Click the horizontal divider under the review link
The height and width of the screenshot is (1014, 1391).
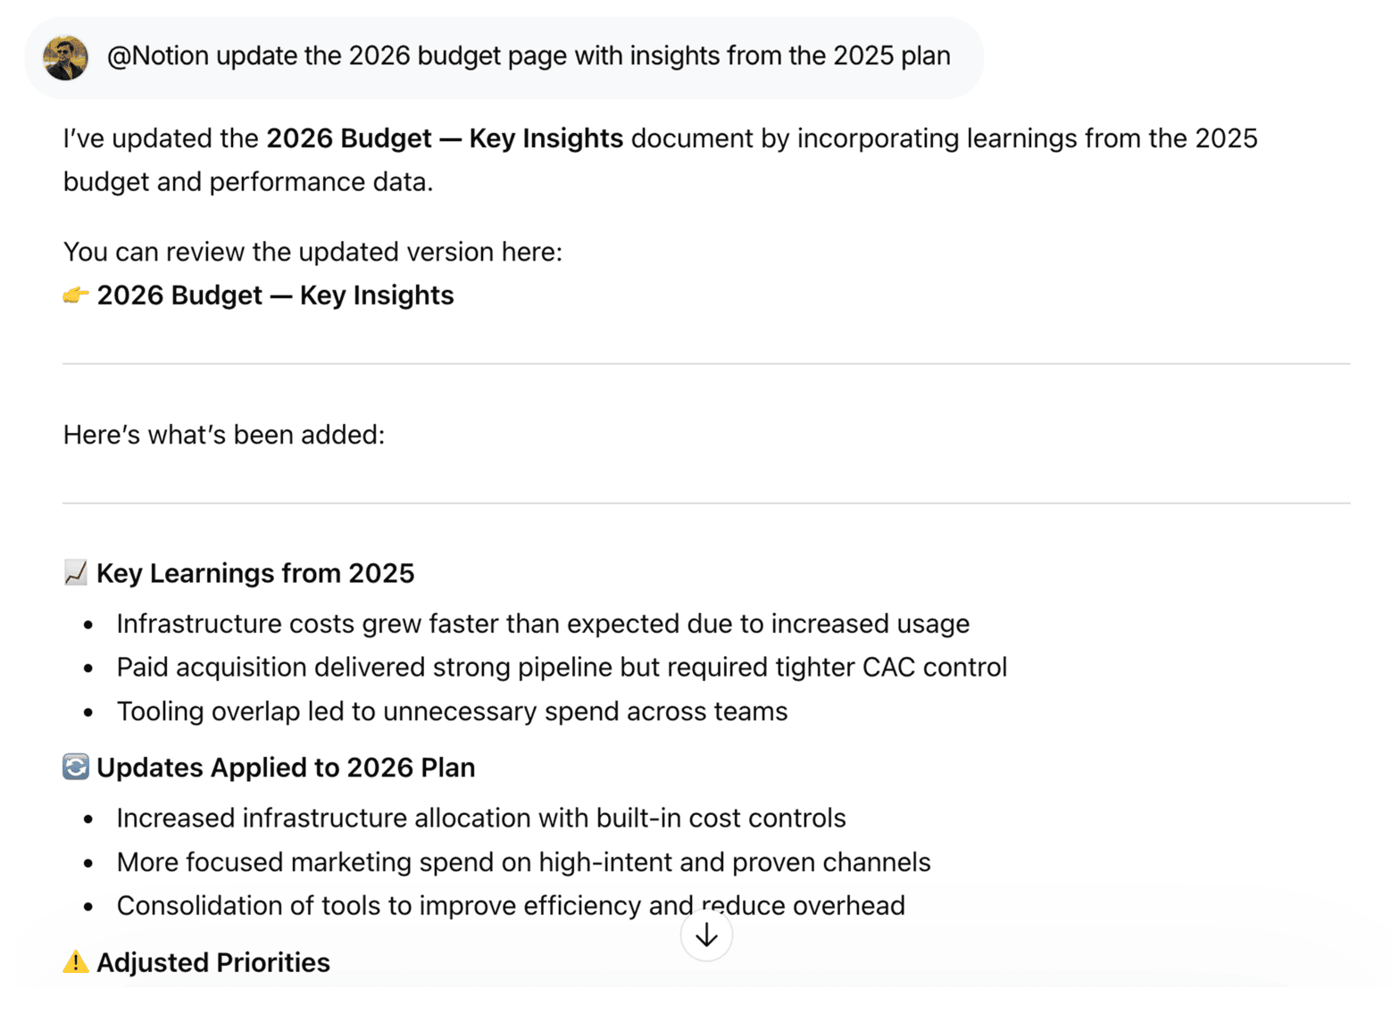pyautogui.click(x=708, y=362)
